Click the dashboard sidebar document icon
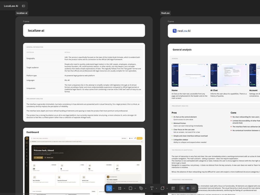The width and height of the screenshot is (260, 195). [x=27, y=149]
